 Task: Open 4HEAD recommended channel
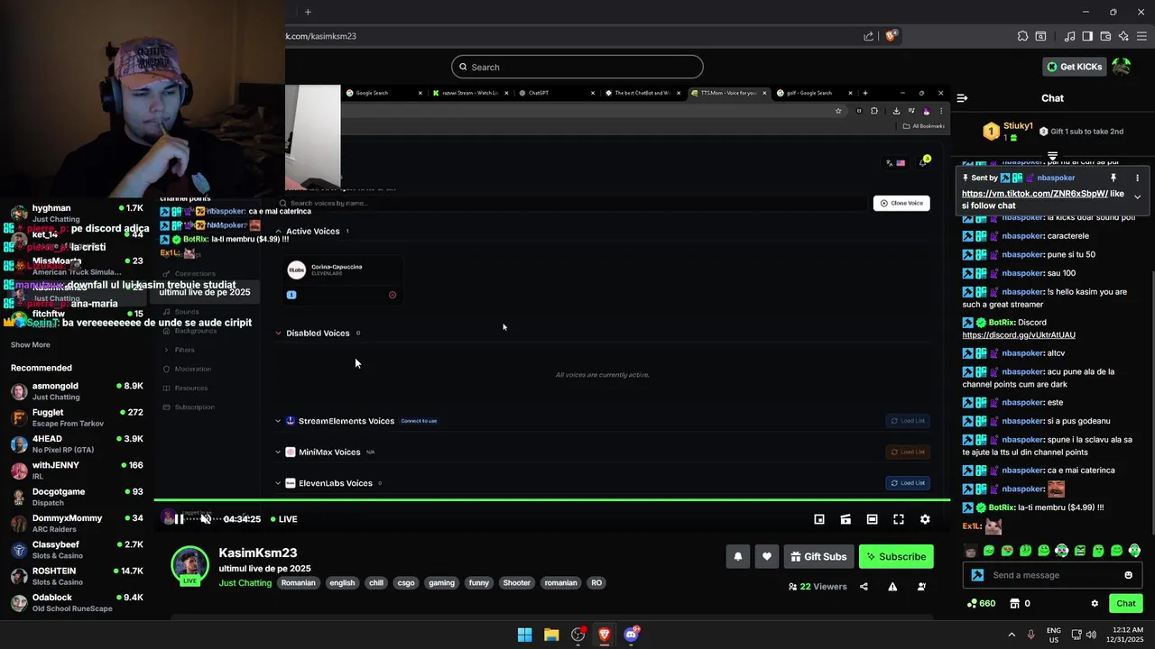point(77,443)
